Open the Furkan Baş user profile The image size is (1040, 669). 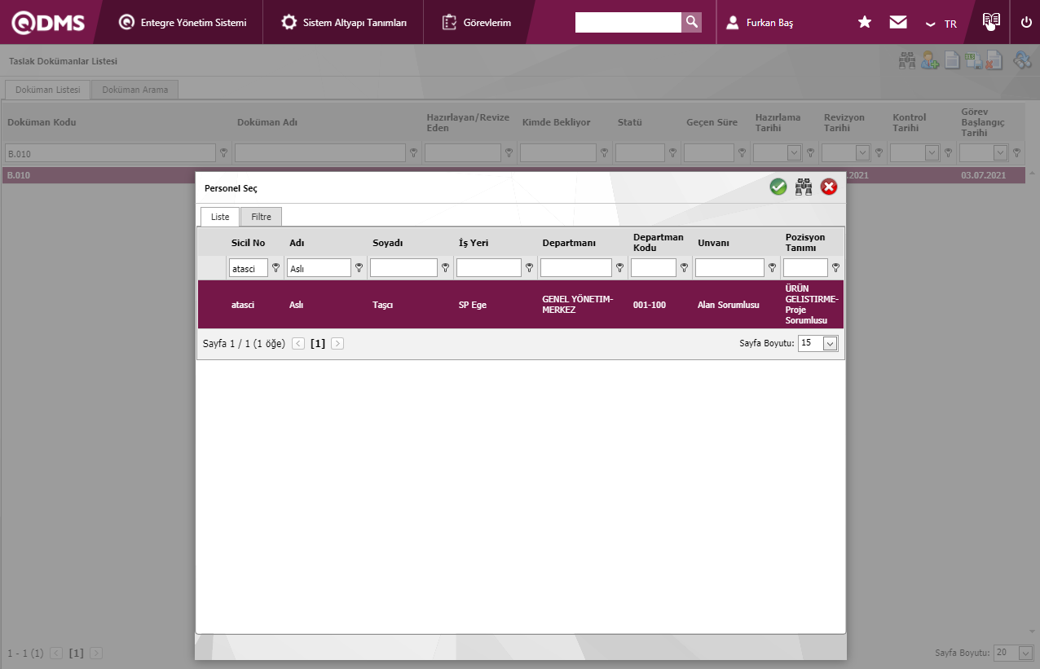tap(760, 23)
